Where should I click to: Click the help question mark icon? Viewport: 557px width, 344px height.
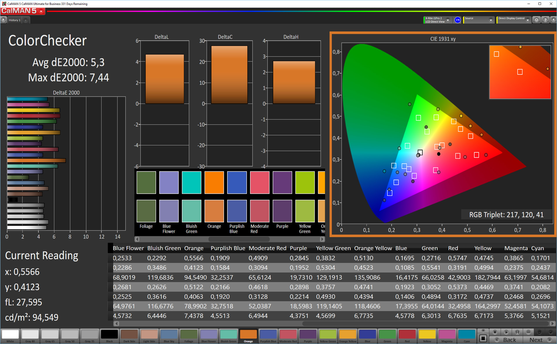545,20
